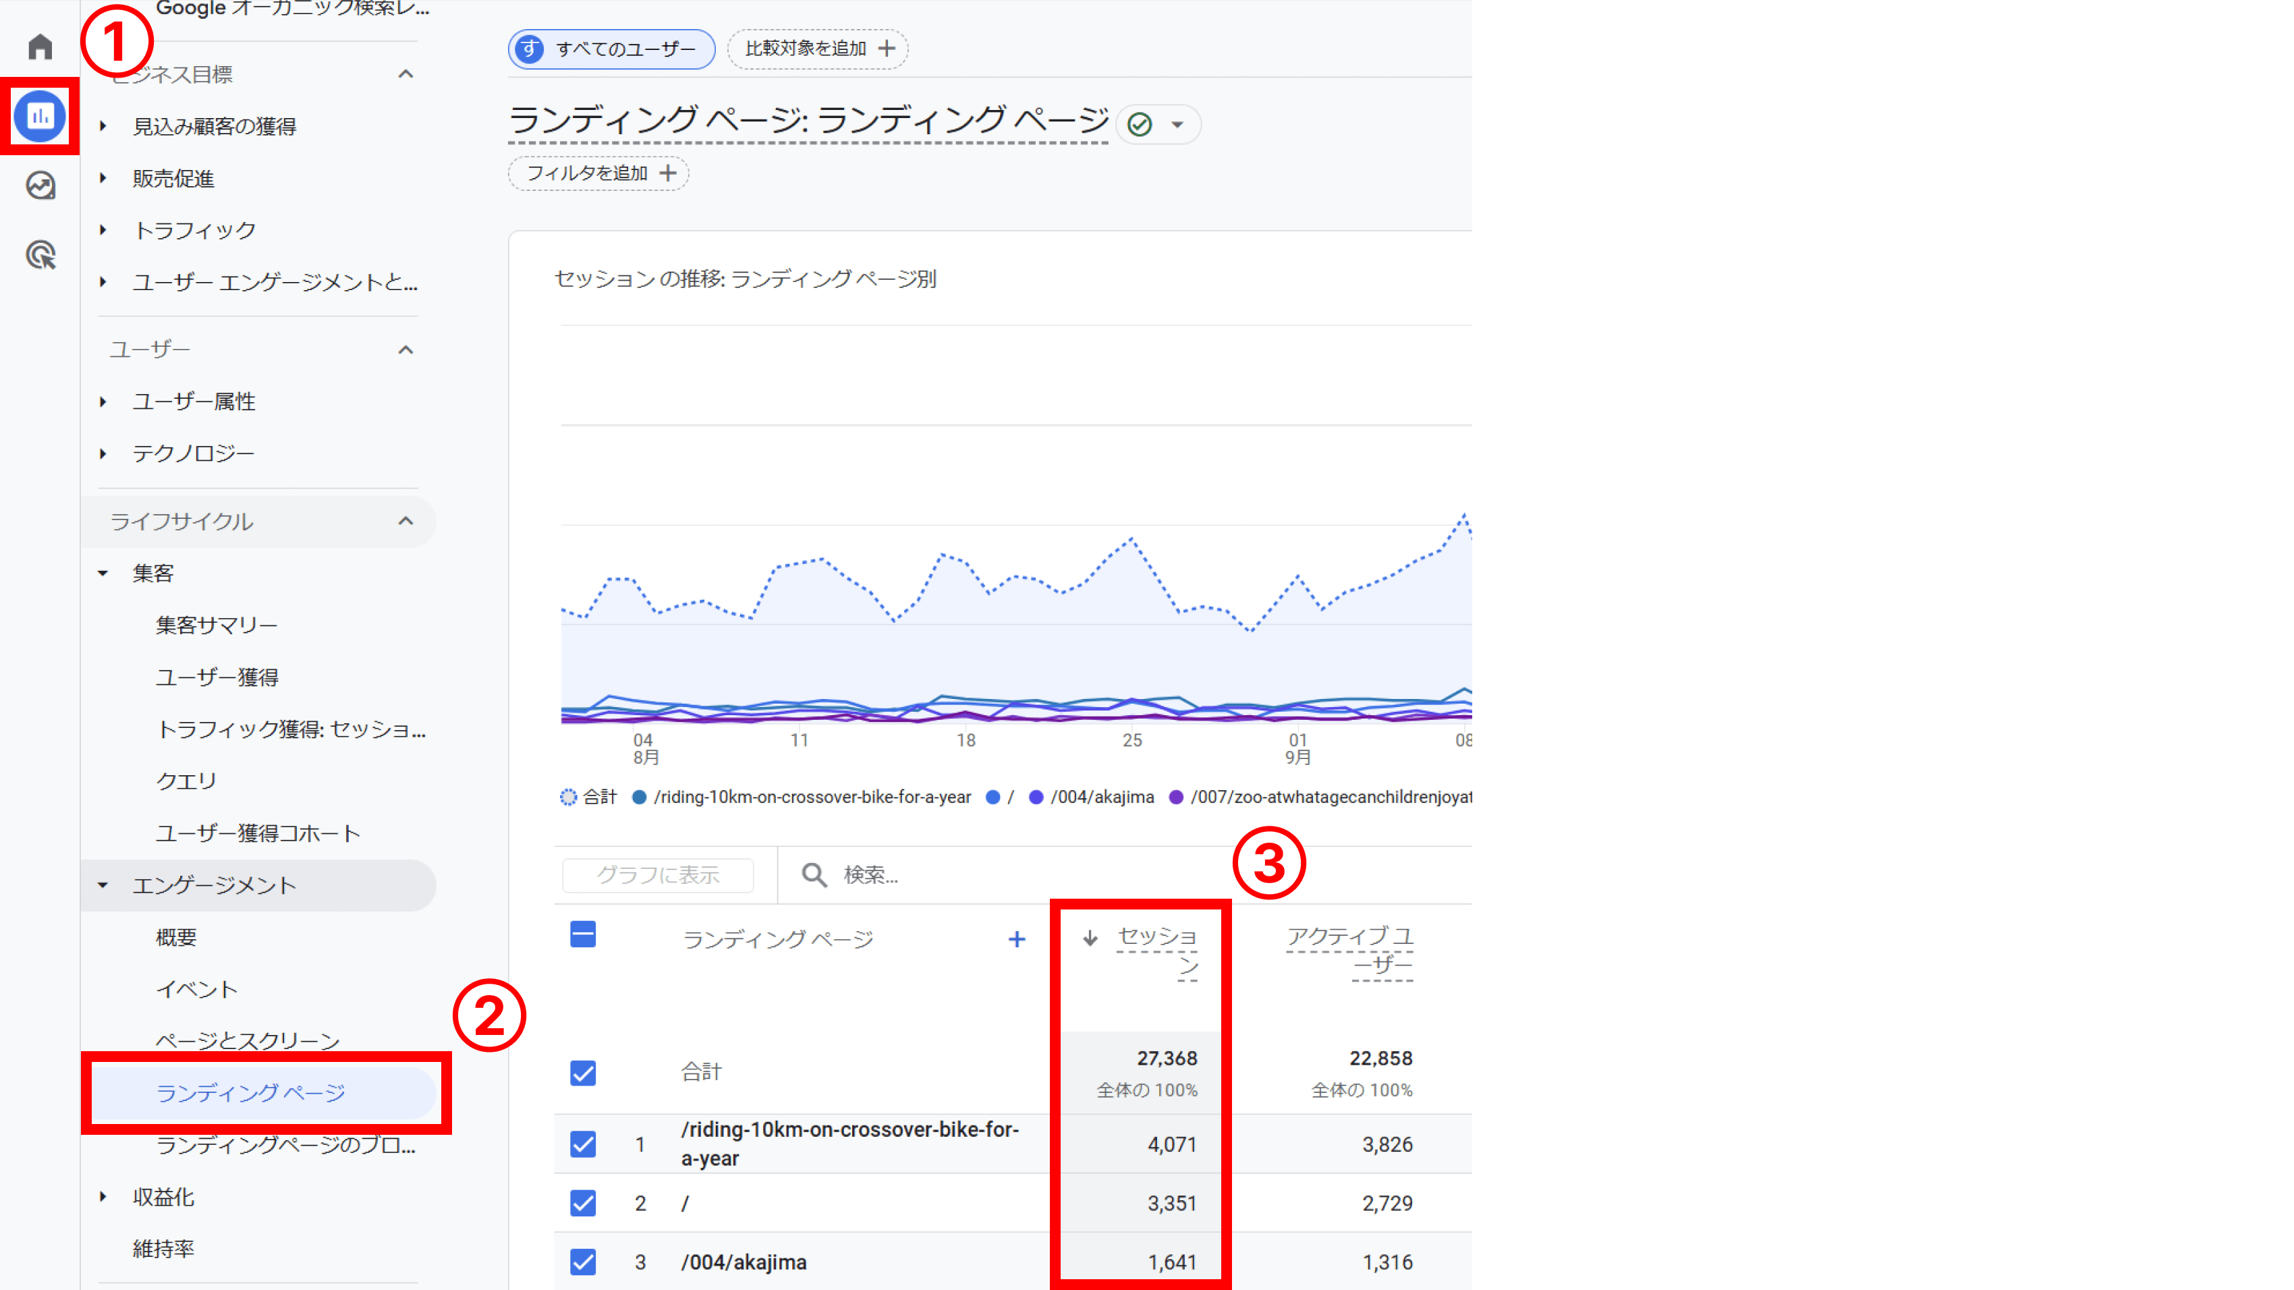Click the 合計 legend swatch under chart

[x=568, y=797]
